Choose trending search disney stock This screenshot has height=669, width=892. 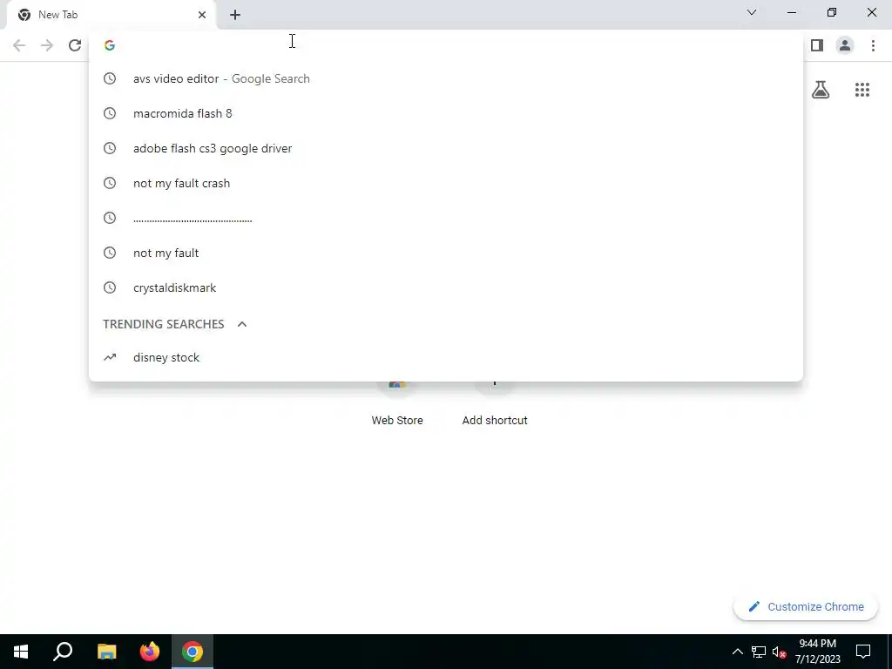pos(445,357)
